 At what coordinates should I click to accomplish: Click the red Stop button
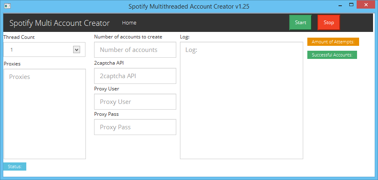[x=329, y=22]
